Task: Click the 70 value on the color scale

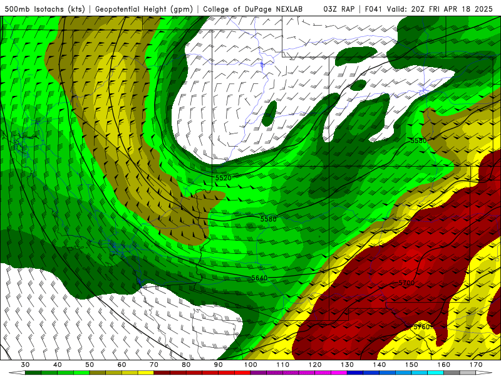Action: pos(154,365)
